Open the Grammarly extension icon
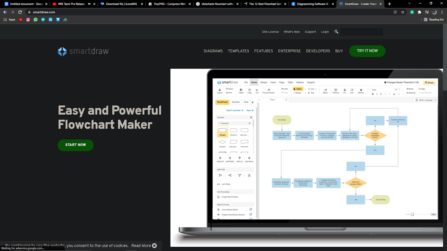 pyautogui.click(x=412, y=12)
